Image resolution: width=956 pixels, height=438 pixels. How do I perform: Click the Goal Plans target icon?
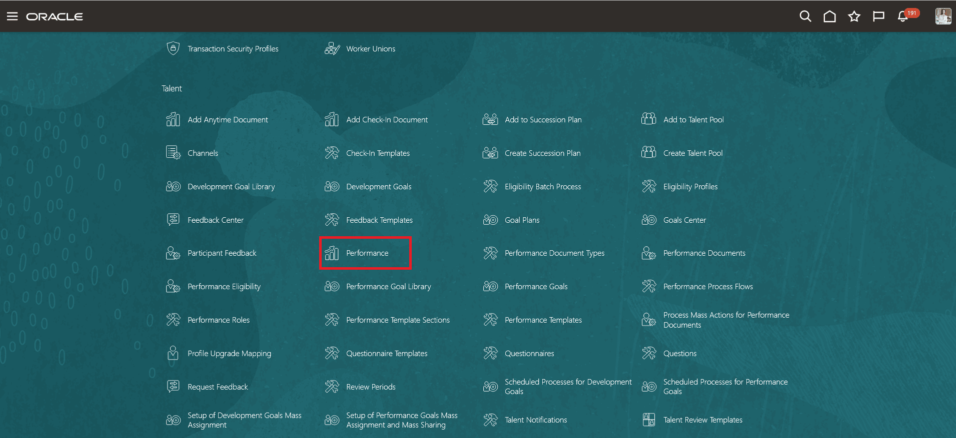(490, 220)
